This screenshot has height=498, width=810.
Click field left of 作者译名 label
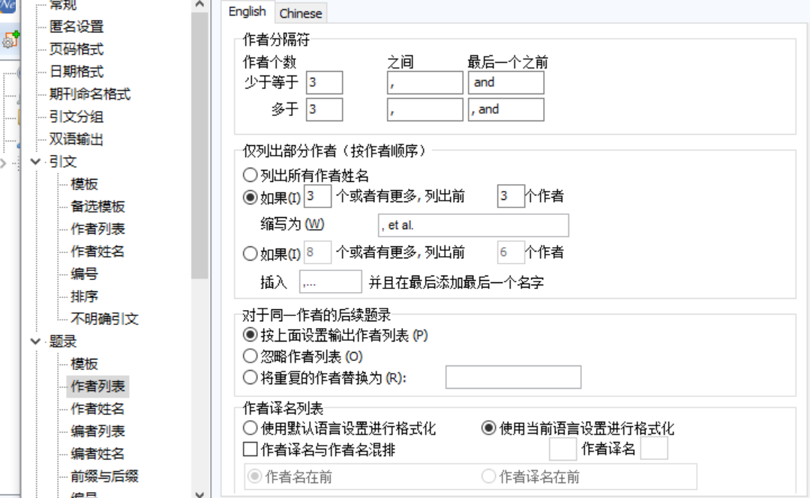pyautogui.click(x=562, y=449)
